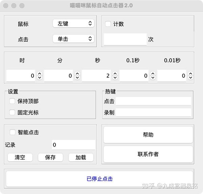Increase the 0.01秒 stepper
The image size is (203, 194).
tap(190, 74)
